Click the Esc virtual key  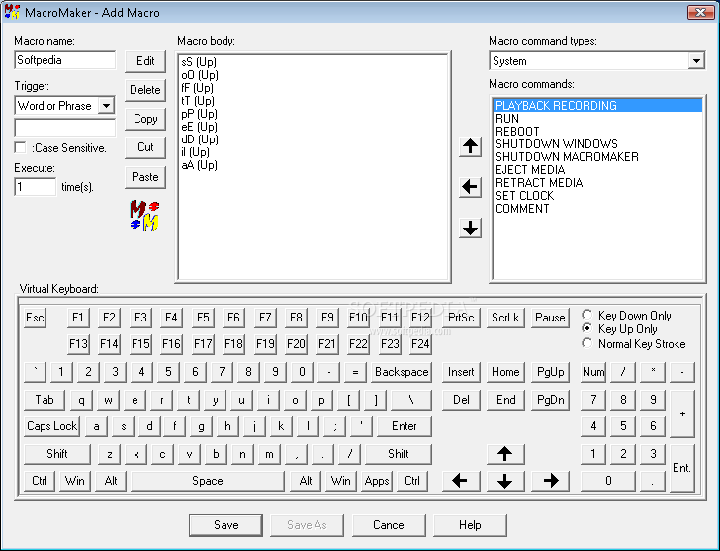tap(35, 318)
